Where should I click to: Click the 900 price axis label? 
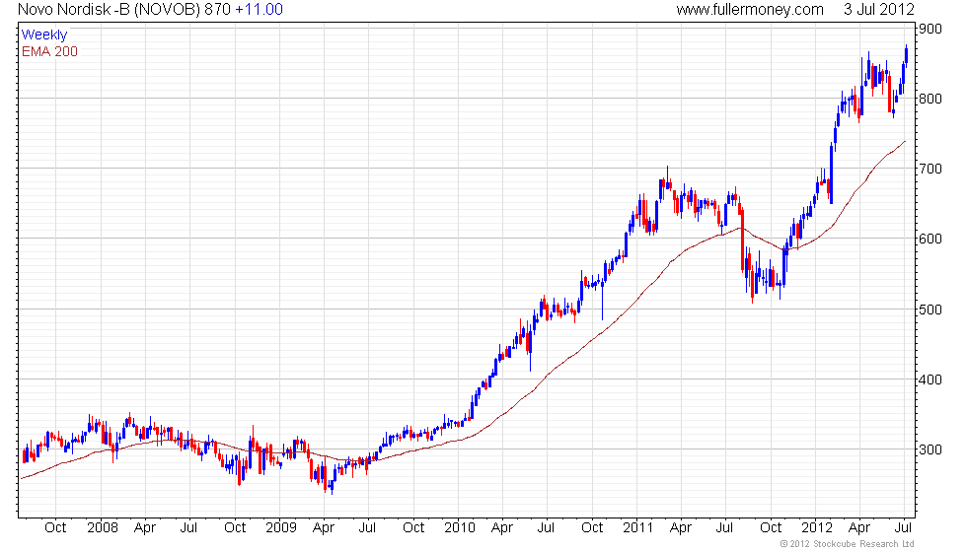[930, 29]
